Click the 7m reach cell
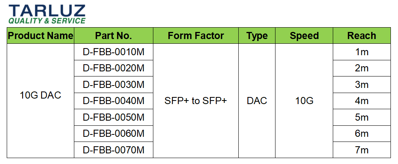 (361, 150)
